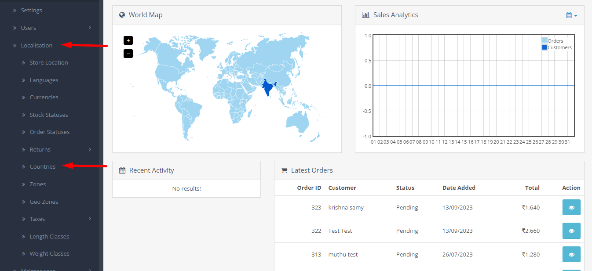Open Settings in the sidebar
The width and height of the screenshot is (592, 271).
click(x=31, y=10)
